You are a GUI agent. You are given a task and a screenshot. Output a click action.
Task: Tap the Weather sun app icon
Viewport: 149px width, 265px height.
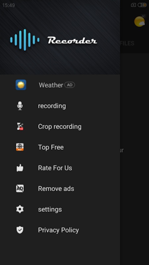click(21, 85)
